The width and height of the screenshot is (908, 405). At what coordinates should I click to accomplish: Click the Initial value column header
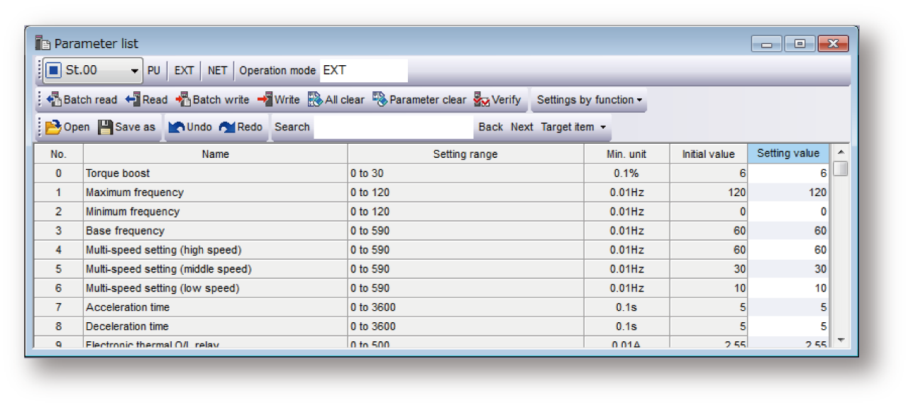(709, 154)
